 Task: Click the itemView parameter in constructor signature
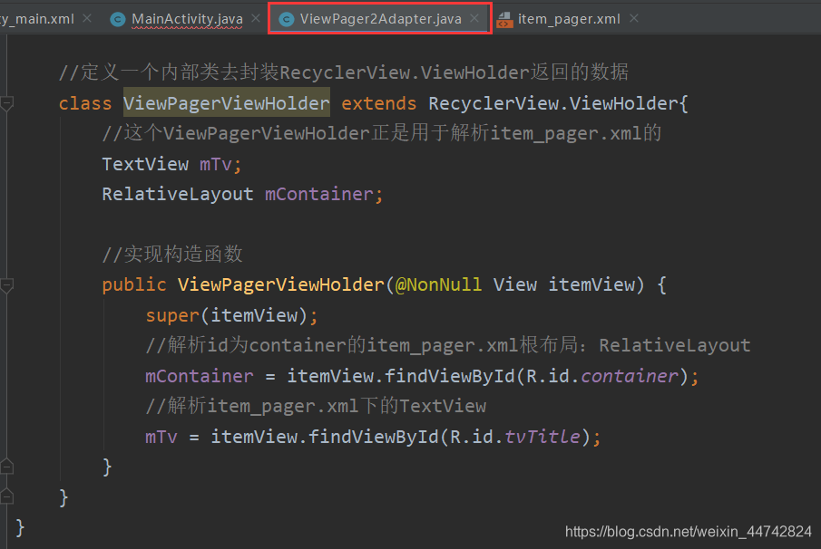(x=591, y=285)
